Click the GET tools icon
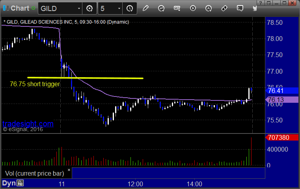The image size is (300, 189). pos(177,8)
